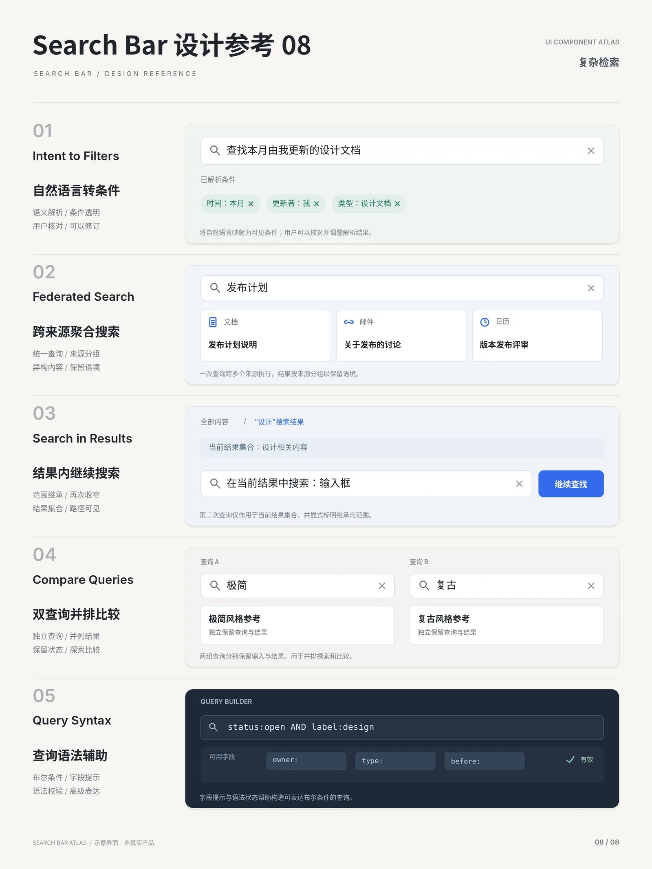Screen dimensions: 652x869
Task: Click the link icon next to 邮件
Action: [349, 322]
